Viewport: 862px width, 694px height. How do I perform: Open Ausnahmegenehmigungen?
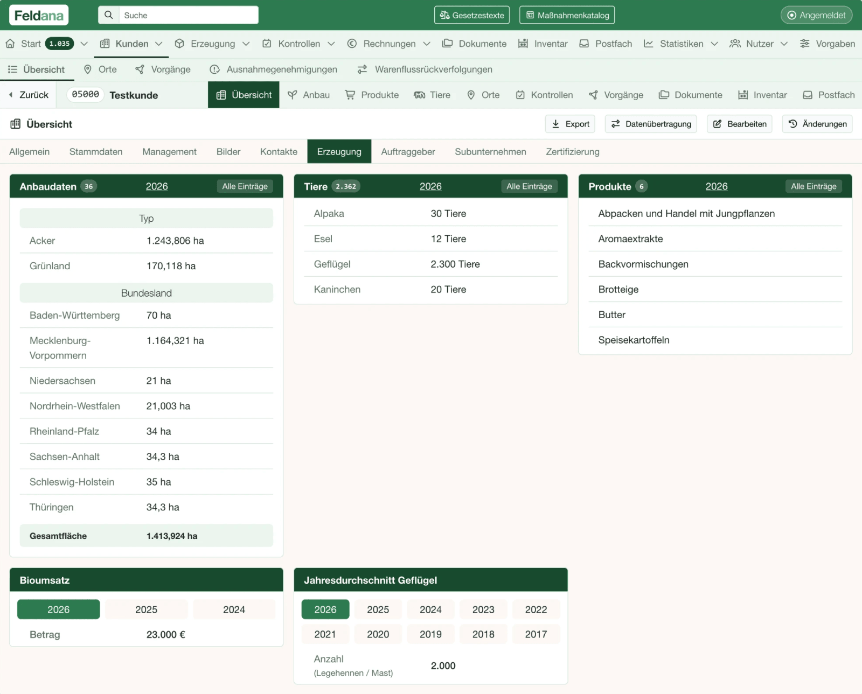pos(273,69)
